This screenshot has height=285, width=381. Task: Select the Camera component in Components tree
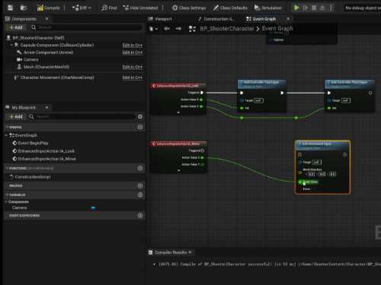(x=30, y=59)
